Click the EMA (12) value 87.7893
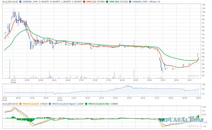This screenshot has width=212, height=130. click(x=101, y=2)
